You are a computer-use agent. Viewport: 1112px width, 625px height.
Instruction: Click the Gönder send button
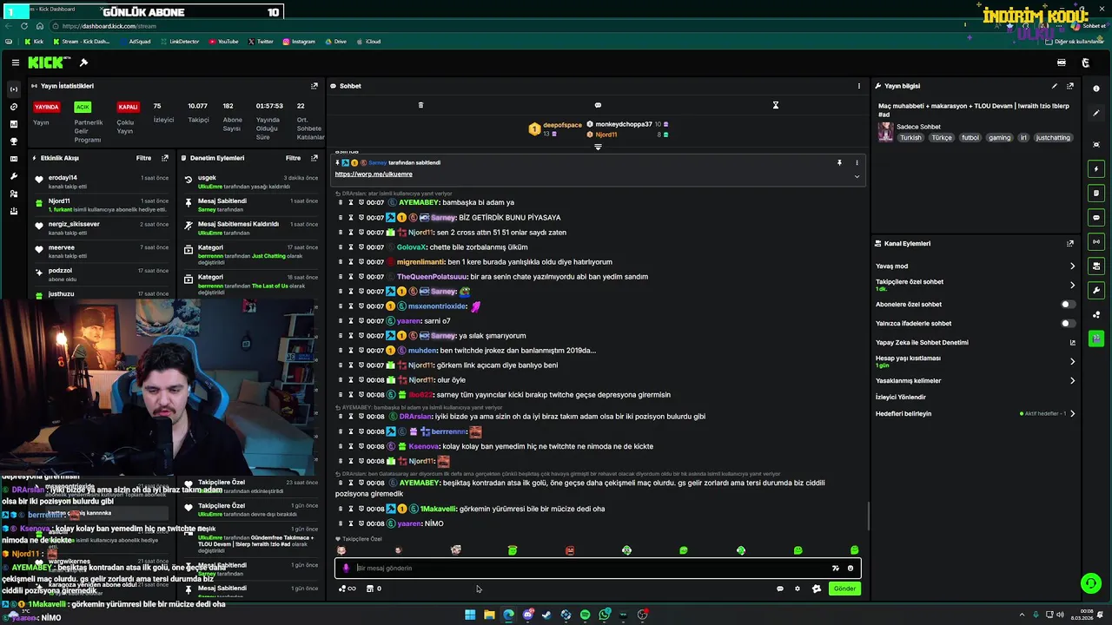(844, 589)
